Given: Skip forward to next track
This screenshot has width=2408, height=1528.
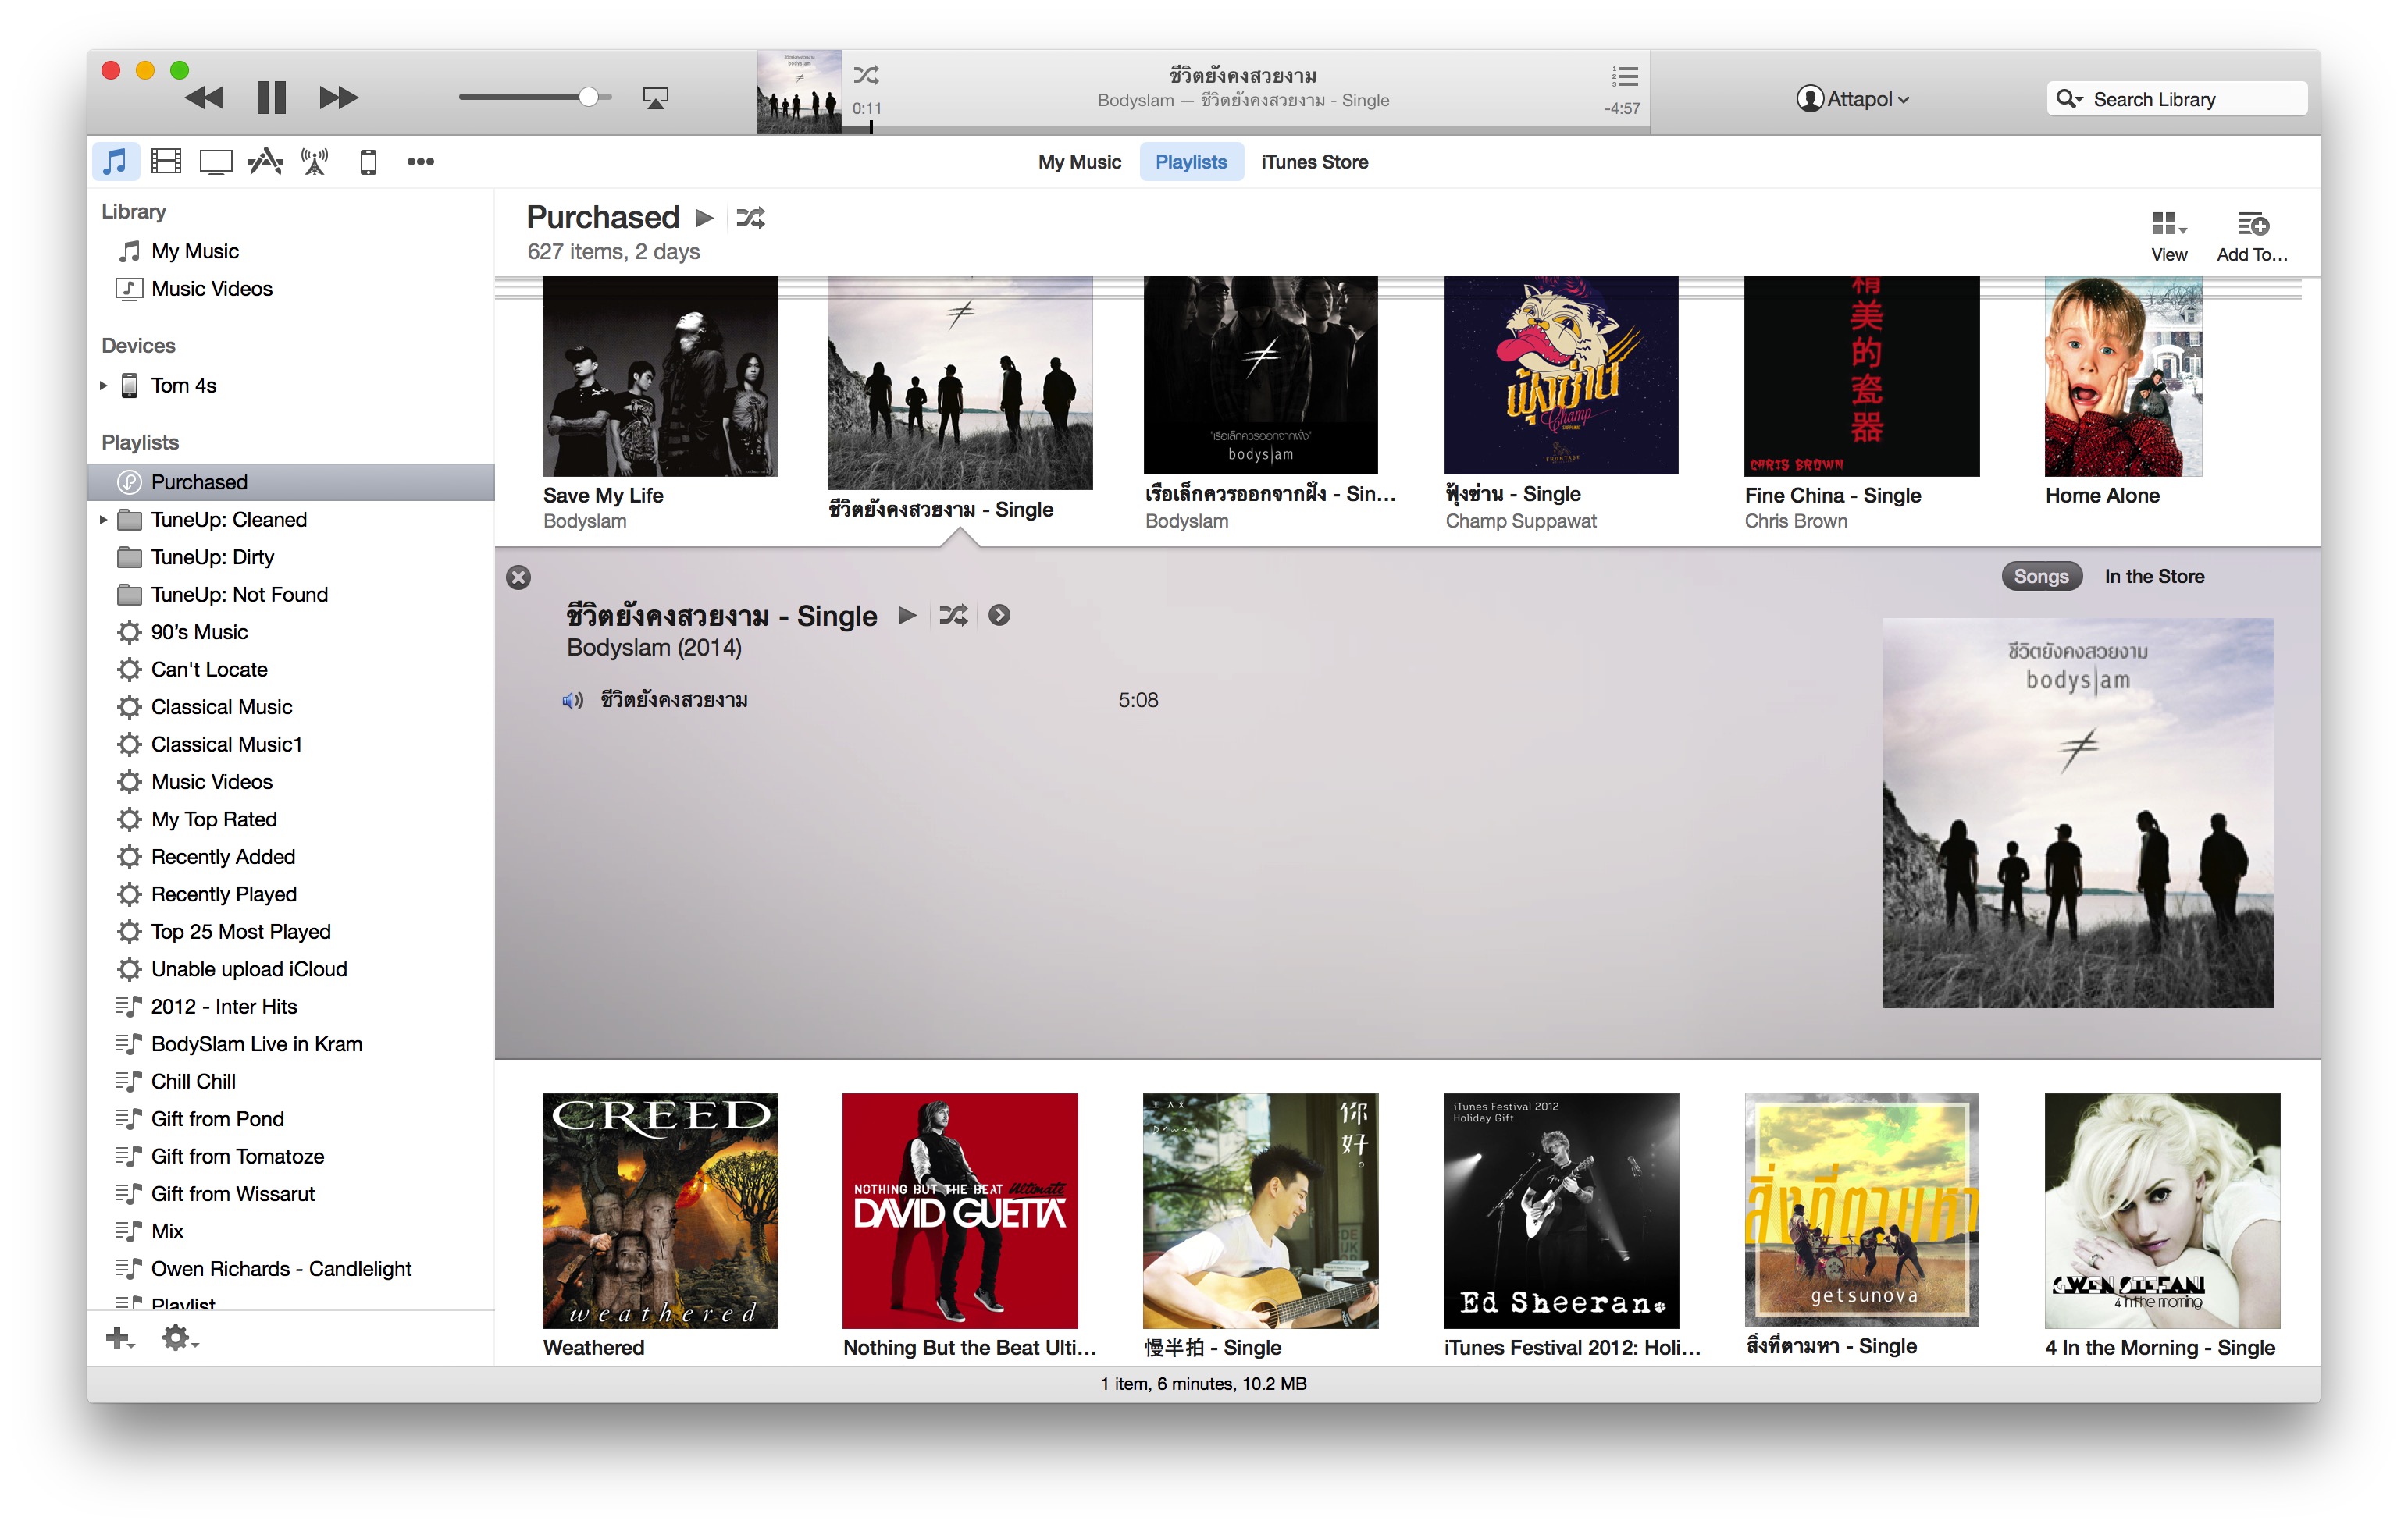Looking at the screenshot, I should (x=338, y=98).
